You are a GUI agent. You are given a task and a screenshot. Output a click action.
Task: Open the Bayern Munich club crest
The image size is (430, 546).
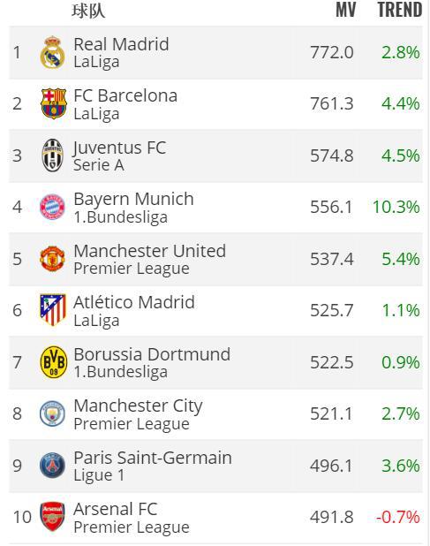52,207
